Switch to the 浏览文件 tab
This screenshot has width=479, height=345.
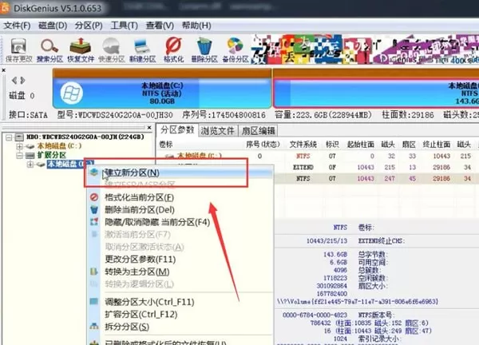[x=217, y=131]
